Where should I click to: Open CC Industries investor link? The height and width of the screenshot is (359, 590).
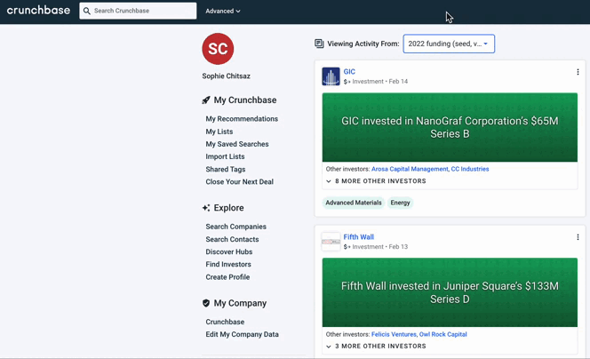470,169
